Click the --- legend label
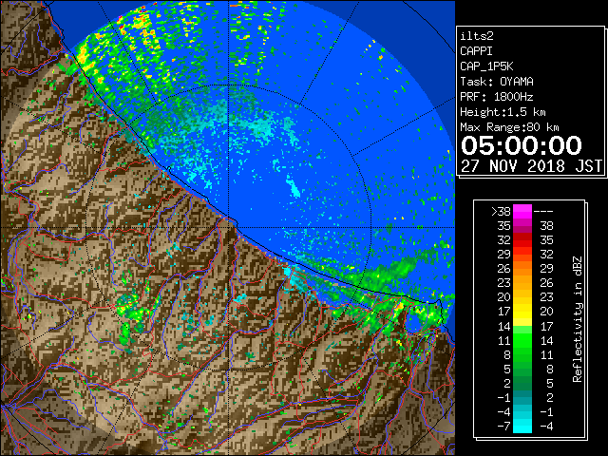608x456 pixels. click(x=543, y=212)
